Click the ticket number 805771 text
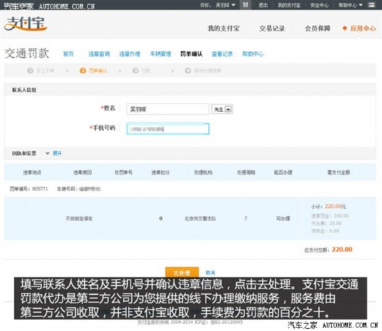Viewport: 382px width, 331px height. coord(40,188)
